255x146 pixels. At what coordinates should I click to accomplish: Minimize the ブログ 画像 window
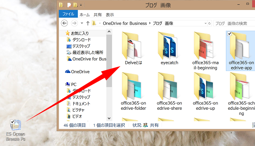[x=239, y=4]
